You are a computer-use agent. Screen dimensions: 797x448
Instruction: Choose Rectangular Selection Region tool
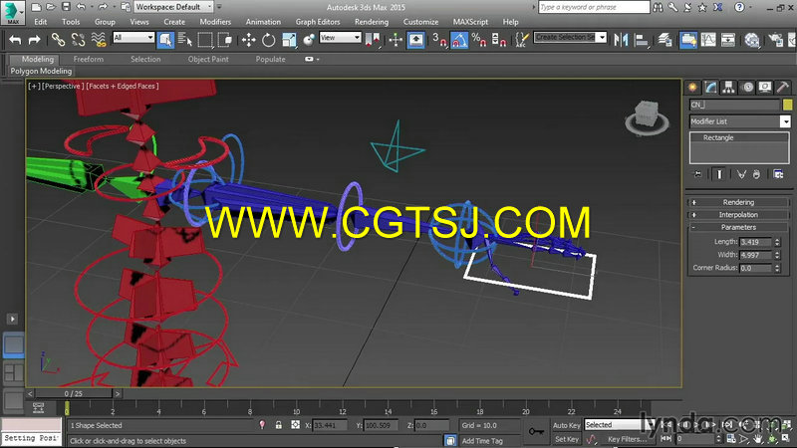coord(205,40)
